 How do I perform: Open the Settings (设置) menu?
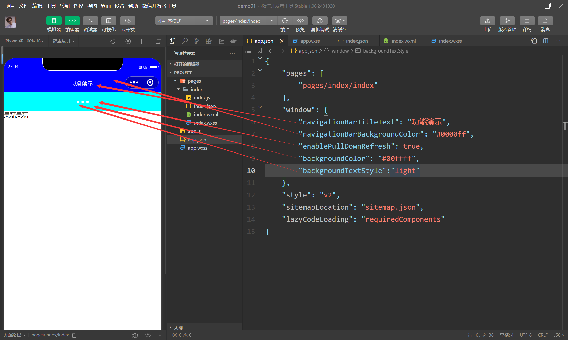pos(119,6)
